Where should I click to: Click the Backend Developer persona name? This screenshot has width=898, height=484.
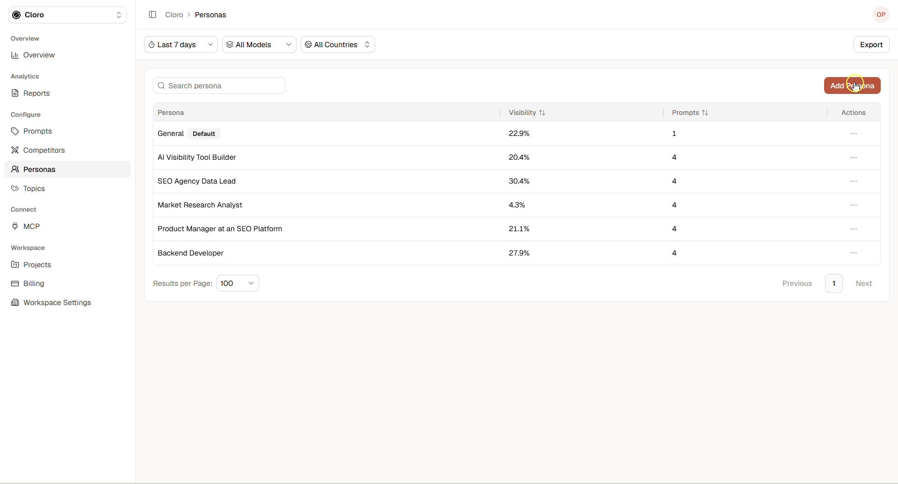coord(190,253)
